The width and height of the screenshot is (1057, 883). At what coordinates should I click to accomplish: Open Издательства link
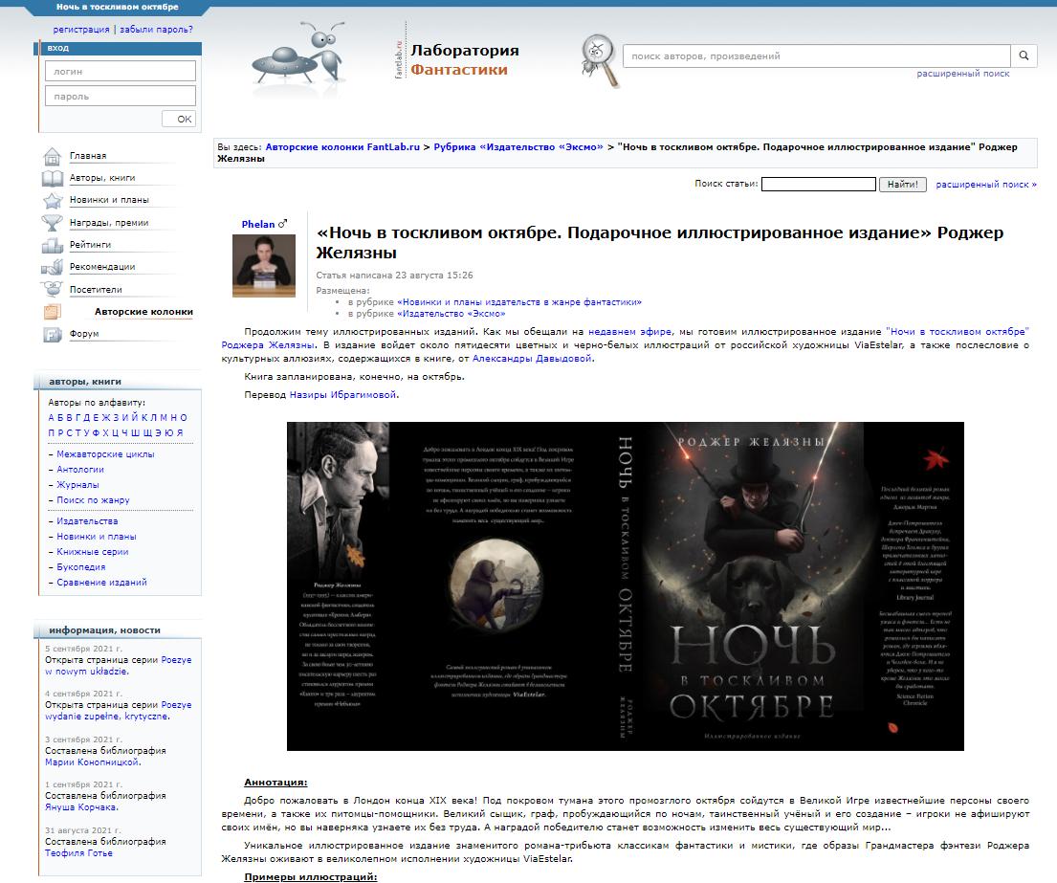click(87, 521)
